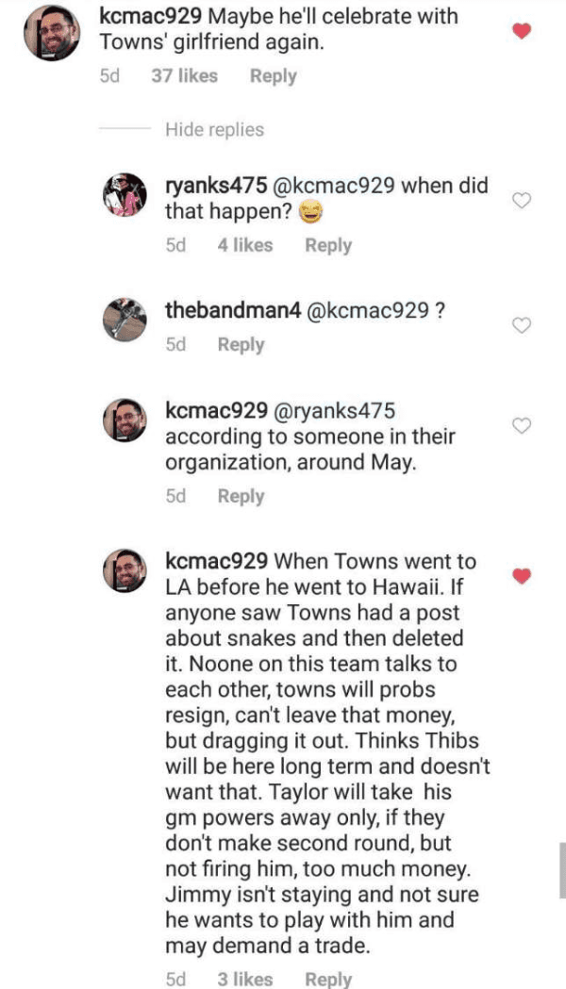Like ryanks475's "when did that happen" reply
566x989 pixels.
pos(522,200)
